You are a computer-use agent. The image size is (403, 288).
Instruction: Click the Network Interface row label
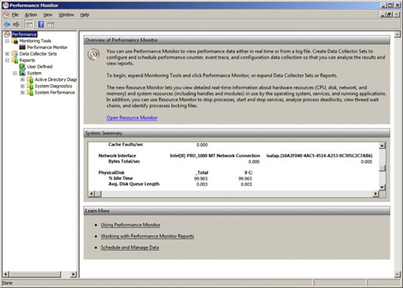point(118,156)
